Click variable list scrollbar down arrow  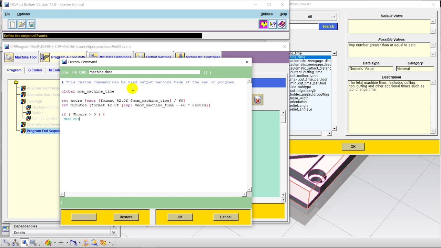[334, 128]
